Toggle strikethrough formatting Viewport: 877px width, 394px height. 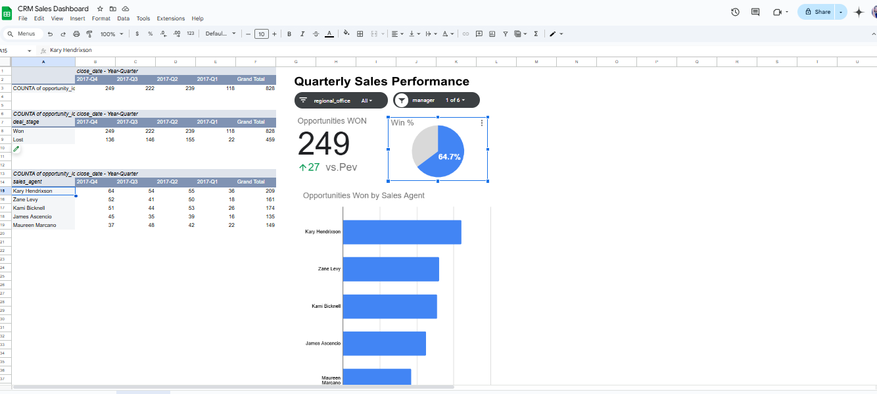tap(316, 34)
